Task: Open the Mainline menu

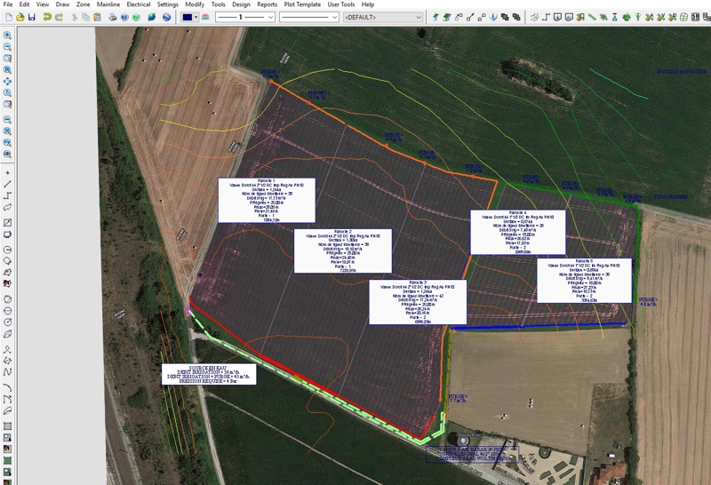Action: (108, 4)
